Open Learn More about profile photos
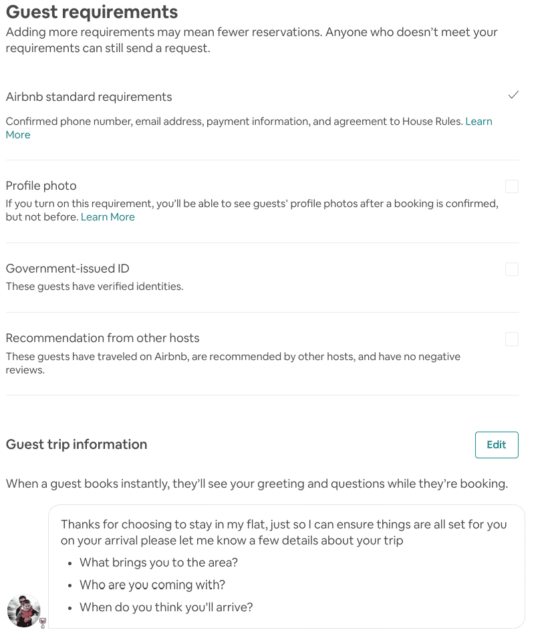This screenshot has width=550, height=640. pyautogui.click(x=108, y=216)
